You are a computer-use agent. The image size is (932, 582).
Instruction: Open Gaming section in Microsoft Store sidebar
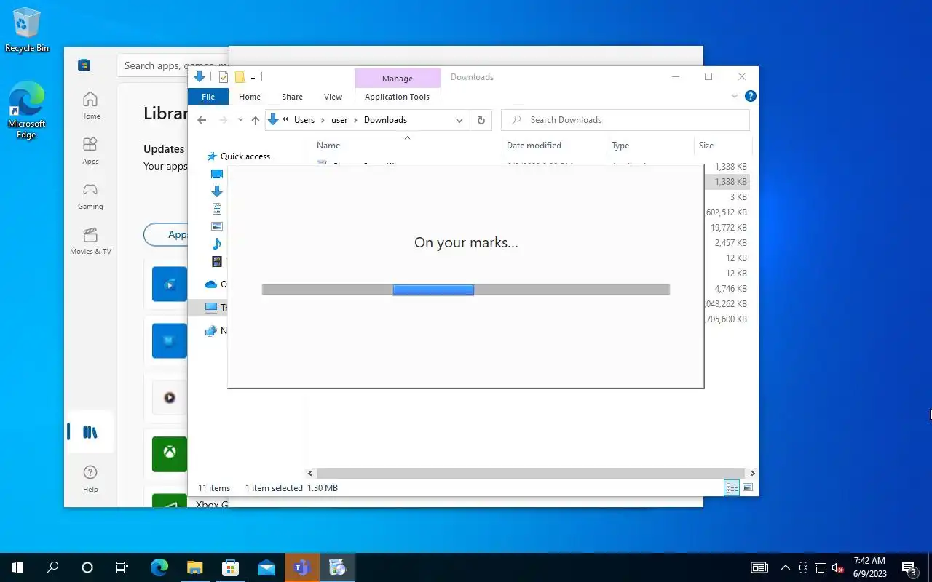click(x=90, y=196)
